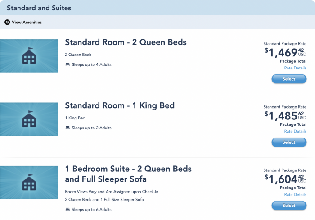Open Rate Details for the 1 Bedroom Suite
Image resolution: width=315 pixels, height=220 pixels.
point(295,195)
